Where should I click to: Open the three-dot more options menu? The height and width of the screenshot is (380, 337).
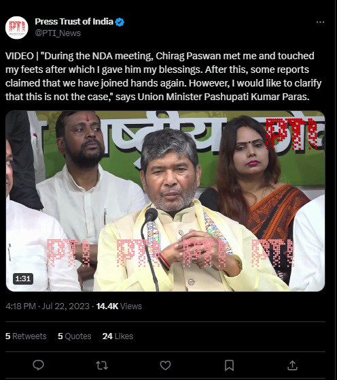pyautogui.click(x=320, y=22)
